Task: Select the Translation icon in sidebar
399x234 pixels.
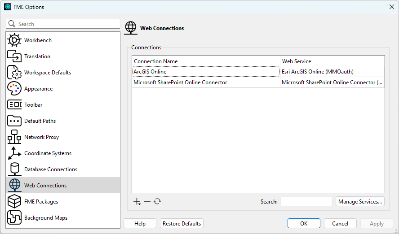Action: [x=14, y=56]
